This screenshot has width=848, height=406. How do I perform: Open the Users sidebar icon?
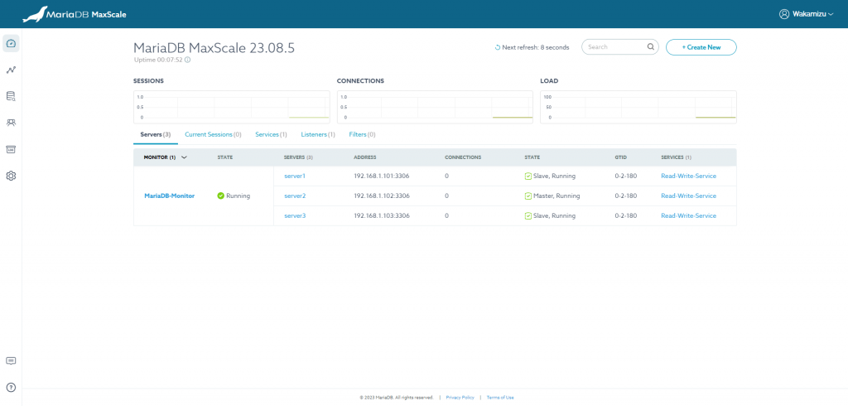point(11,123)
